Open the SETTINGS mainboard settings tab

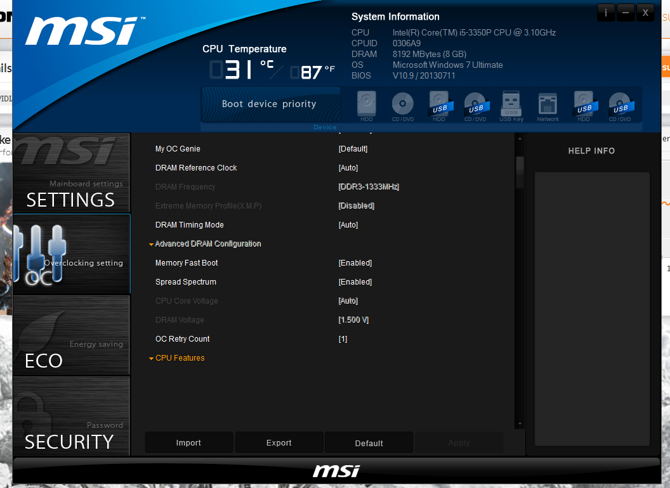(71, 173)
